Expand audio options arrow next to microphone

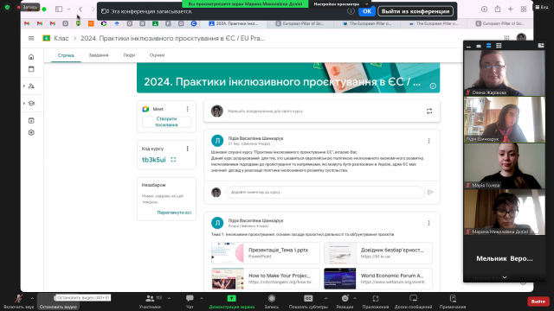(32, 298)
